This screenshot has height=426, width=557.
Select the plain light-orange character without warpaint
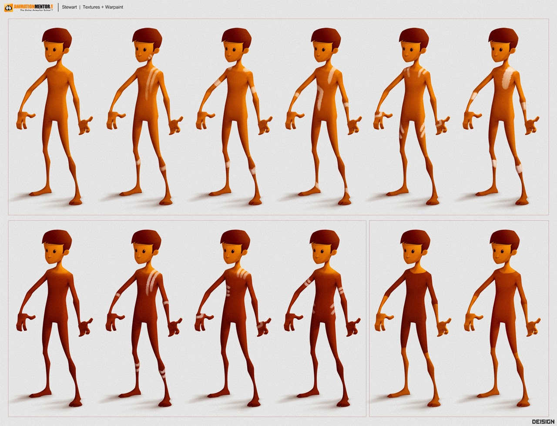click(55, 116)
